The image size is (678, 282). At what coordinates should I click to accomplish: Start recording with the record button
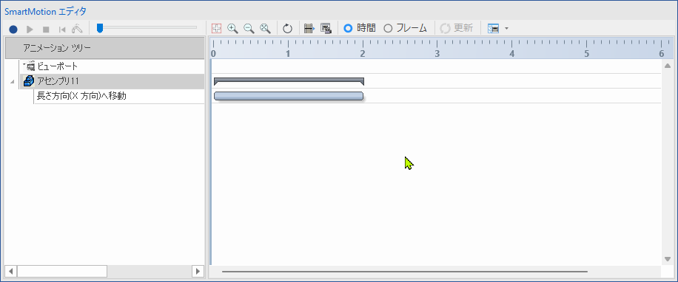[x=13, y=30]
